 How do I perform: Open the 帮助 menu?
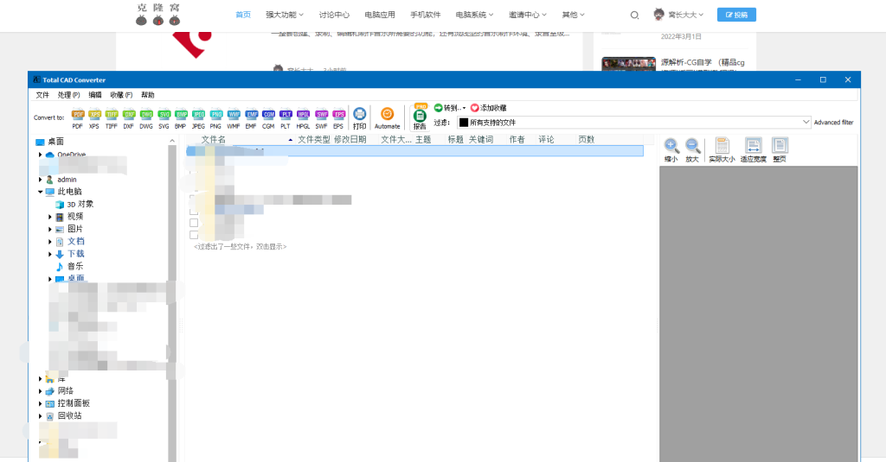(147, 95)
